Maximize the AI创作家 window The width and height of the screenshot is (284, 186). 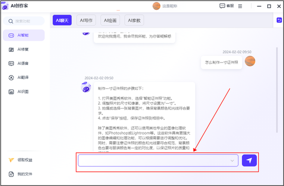[269, 6]
